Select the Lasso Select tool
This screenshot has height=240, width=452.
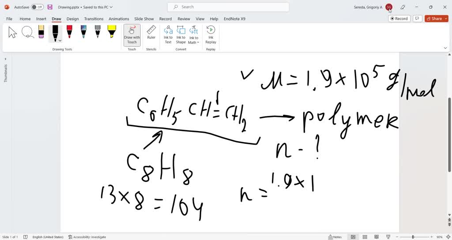click(x=28, y=32)
